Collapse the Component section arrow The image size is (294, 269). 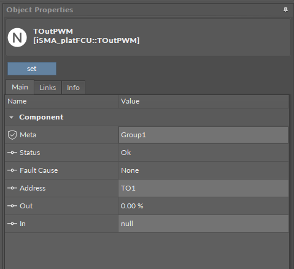coord(11,118)
